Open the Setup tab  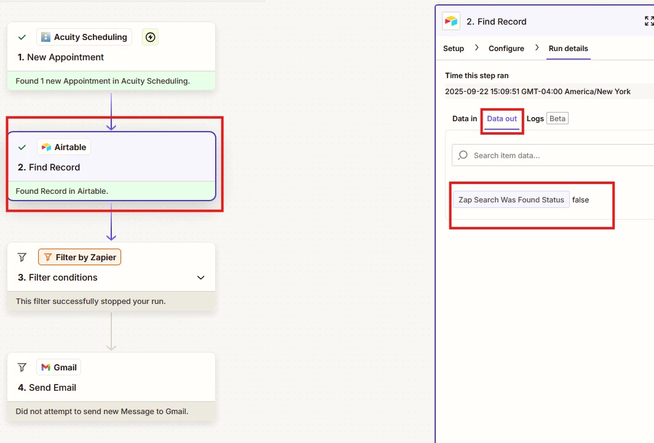pyautogui.click(x=454, y=49)
